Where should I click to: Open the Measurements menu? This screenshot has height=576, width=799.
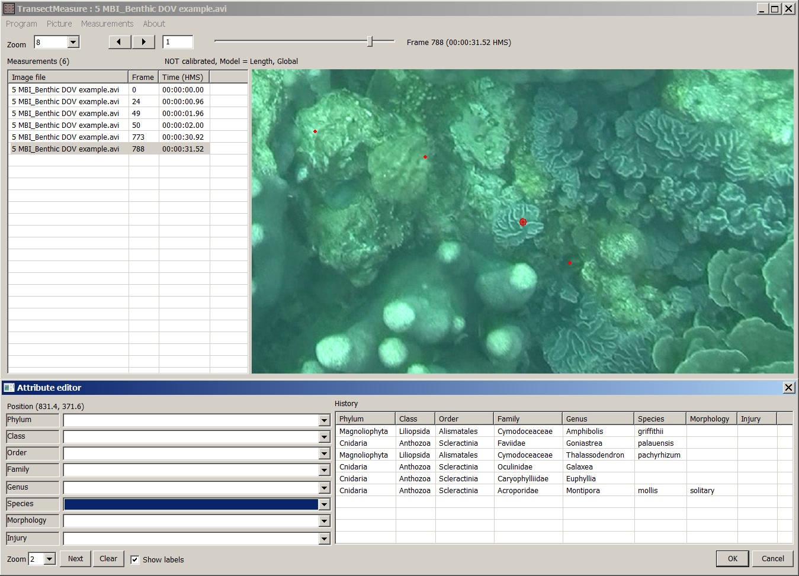pyautogui.click(x=107, y=24)
